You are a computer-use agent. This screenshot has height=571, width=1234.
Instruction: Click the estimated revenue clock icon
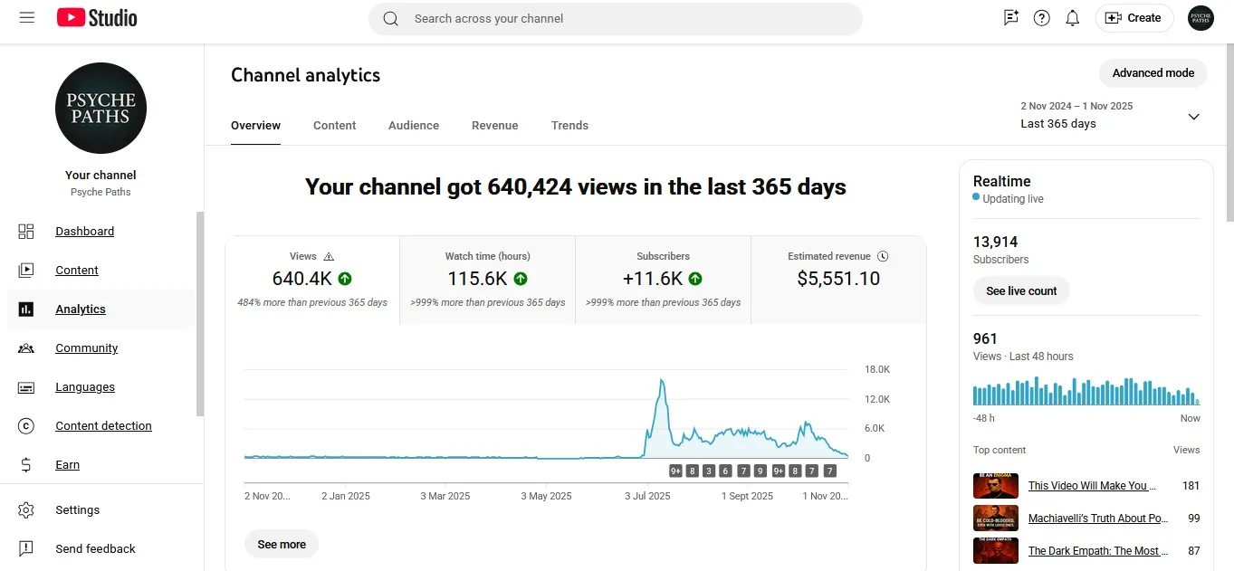tap(883, 257)
